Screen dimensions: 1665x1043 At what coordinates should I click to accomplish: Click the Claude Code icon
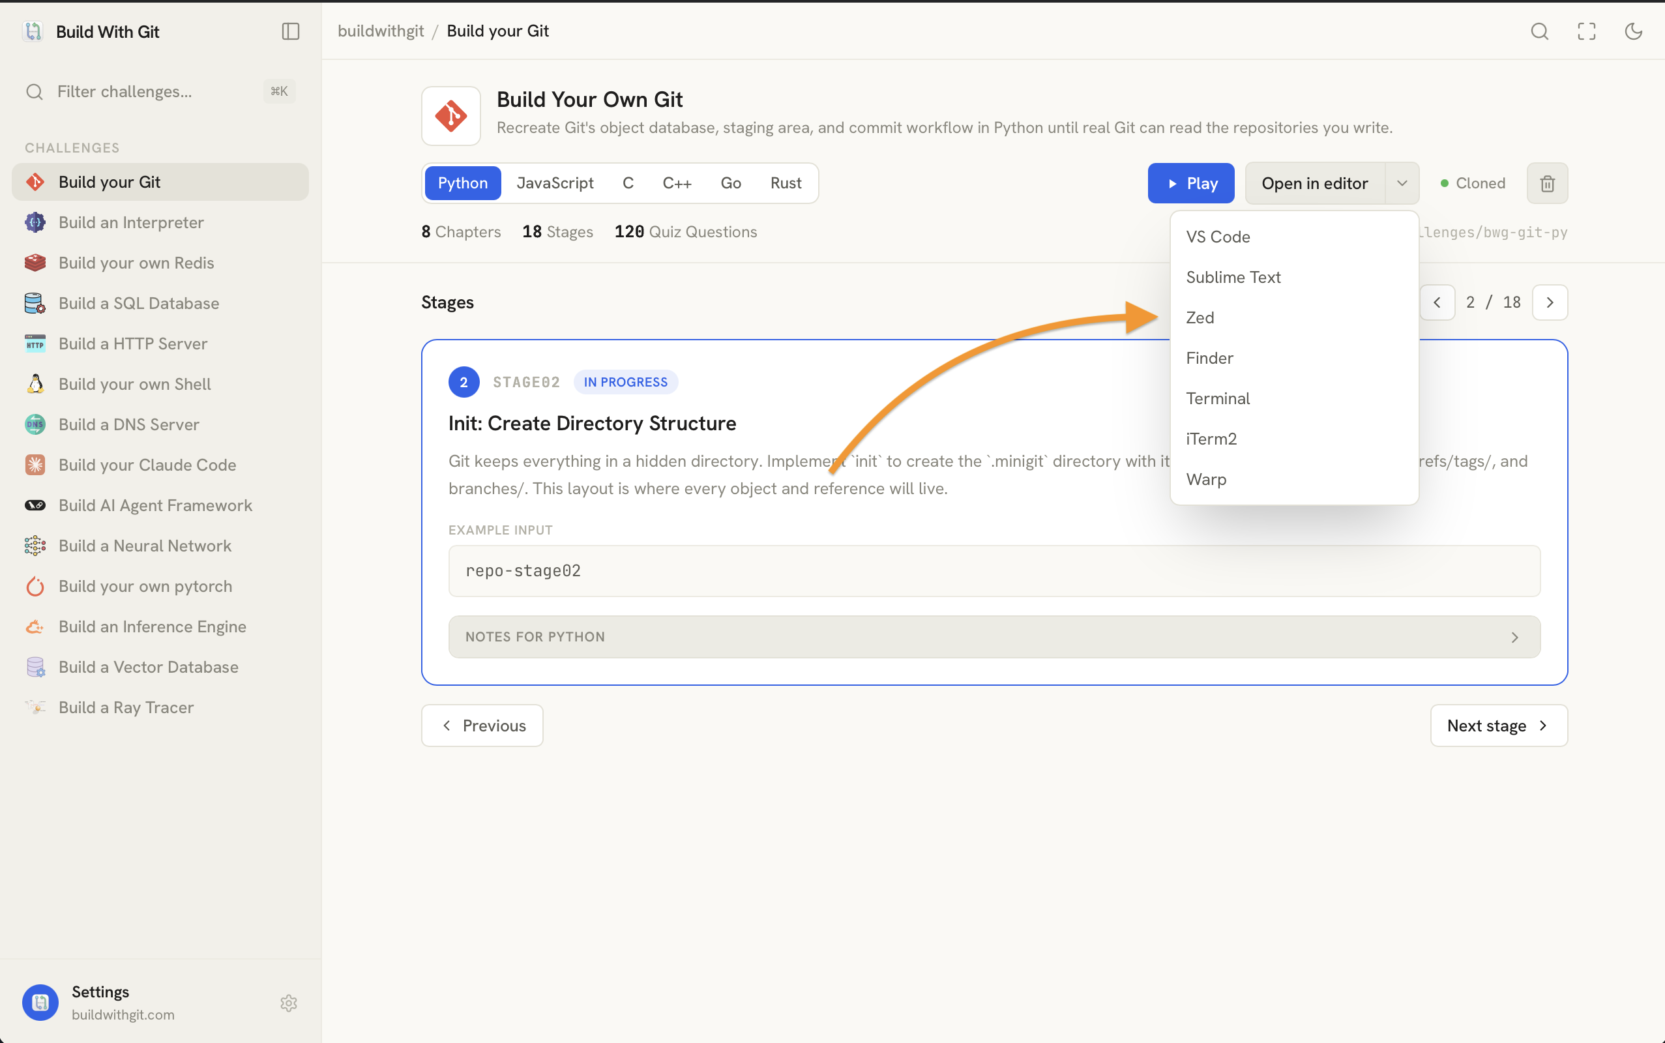point(35,465)
